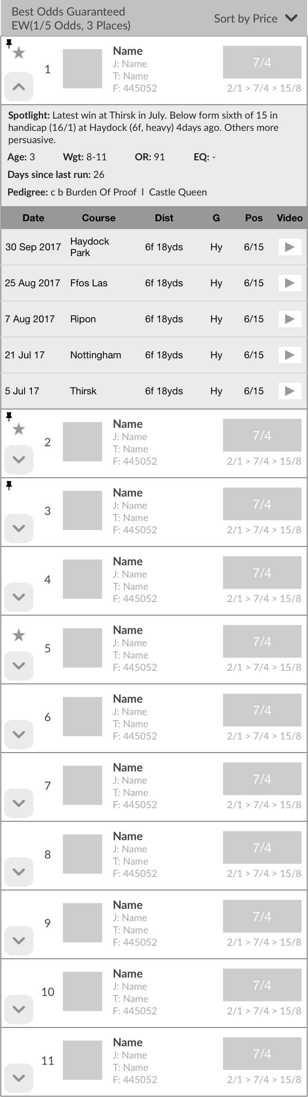
Task: Open the Sort by Price dropdown
Action: tap(255, 18)
